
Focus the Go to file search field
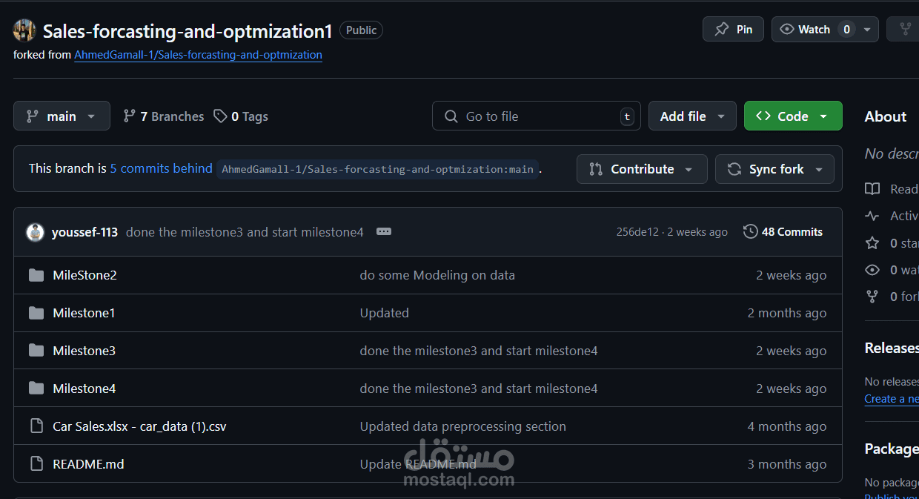(x=537, y=116)
